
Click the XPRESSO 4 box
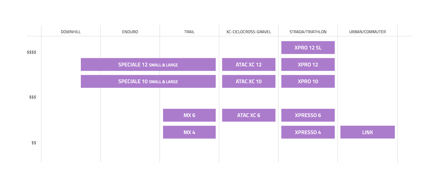click(x=308, y=132)
